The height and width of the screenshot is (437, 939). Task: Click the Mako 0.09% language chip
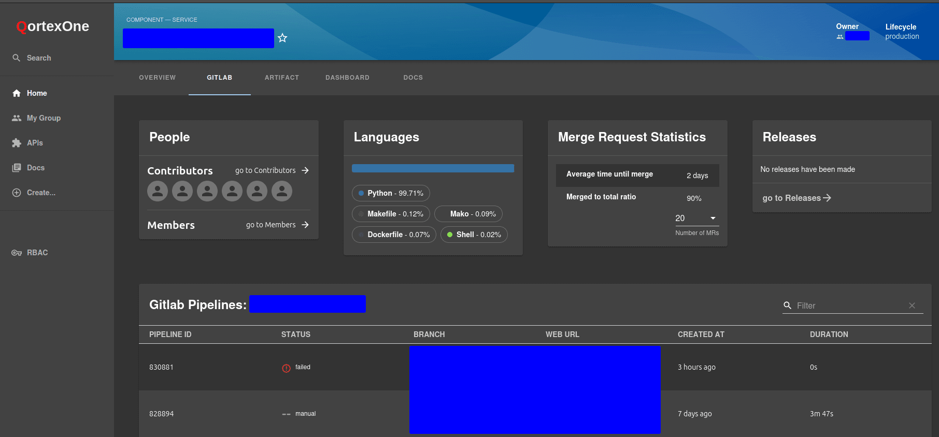point(468,214)
